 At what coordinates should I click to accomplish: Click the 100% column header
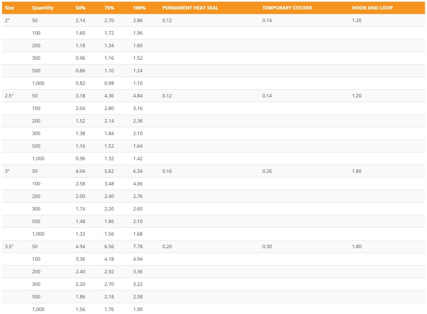coord(139,8)
